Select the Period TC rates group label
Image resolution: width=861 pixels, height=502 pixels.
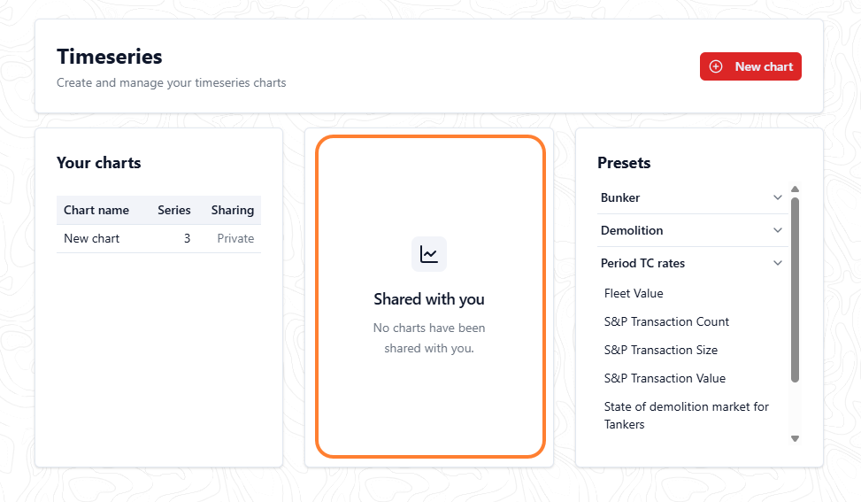coord(642,263)
